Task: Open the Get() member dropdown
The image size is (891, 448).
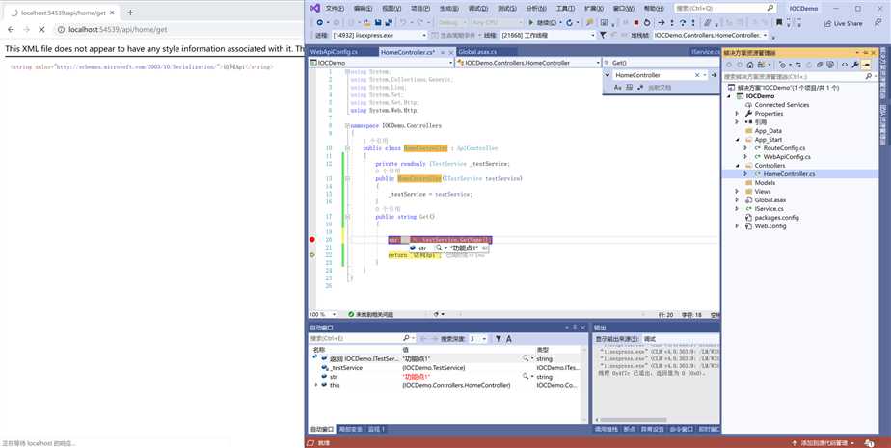Action: (x=661, y=63)
